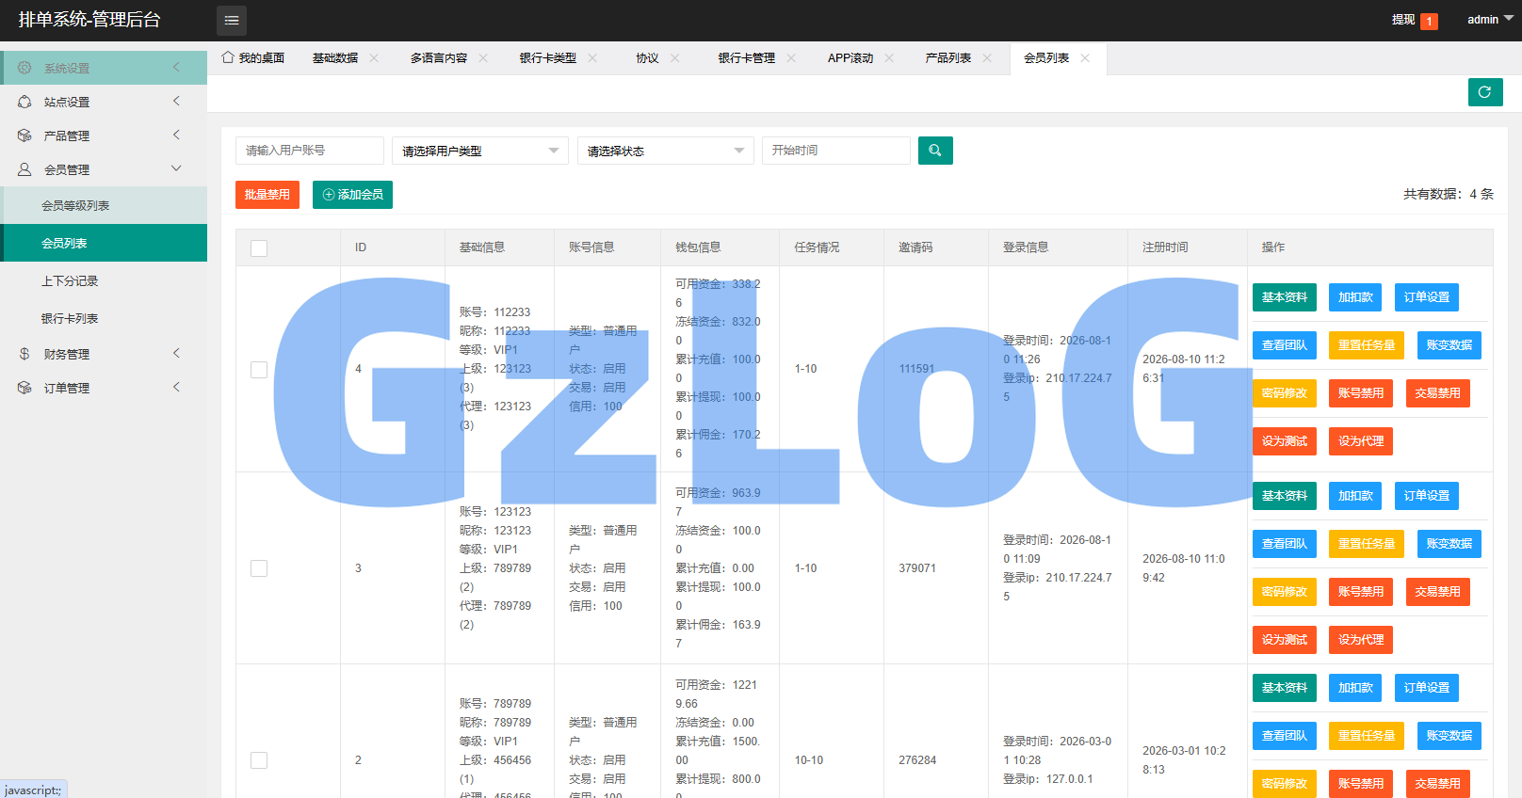Select the checkbox for member ID 4
1522x798 pixels.
[259, 370]
